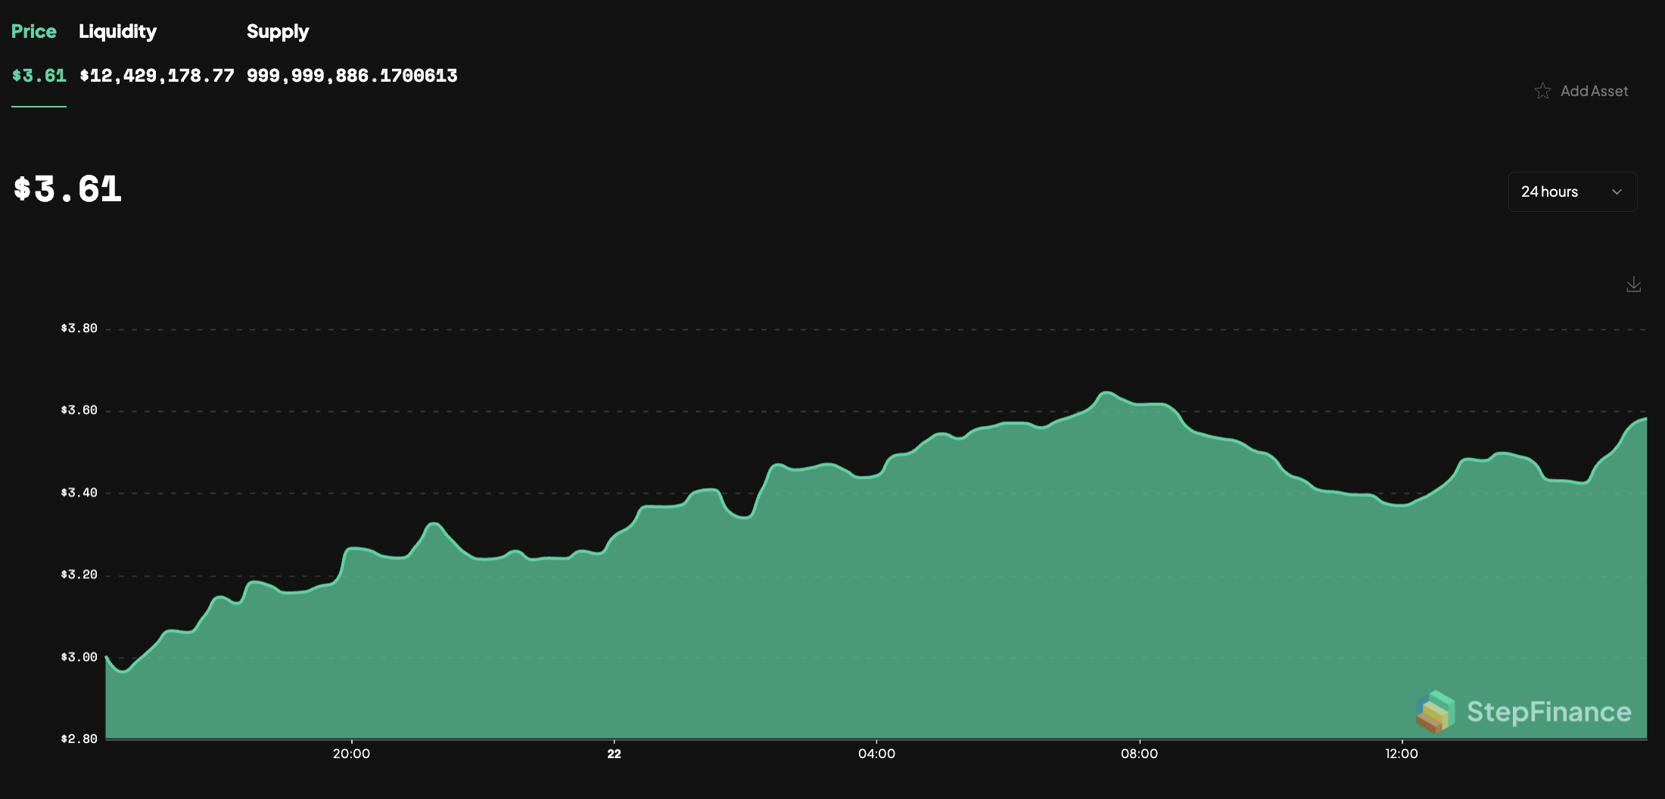
Task: Click the large $3.61 price heading
Action: [x=68, y=189]
